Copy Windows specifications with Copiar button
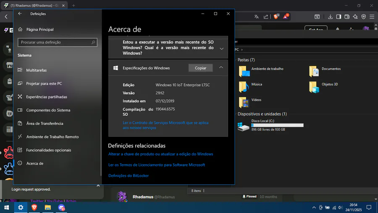This screenshot has width=378, height=213. click(x=201, y=68)
